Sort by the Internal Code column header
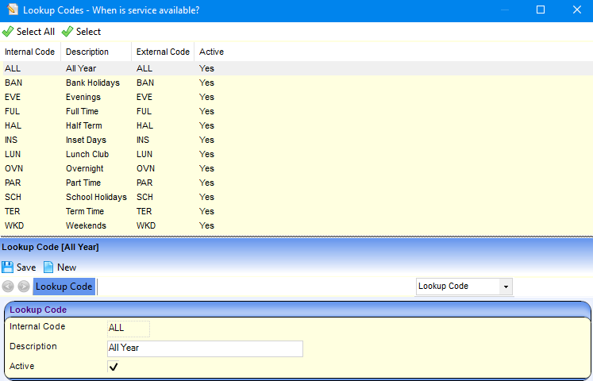Screen dimensions: 593x381 click(29, 52)
